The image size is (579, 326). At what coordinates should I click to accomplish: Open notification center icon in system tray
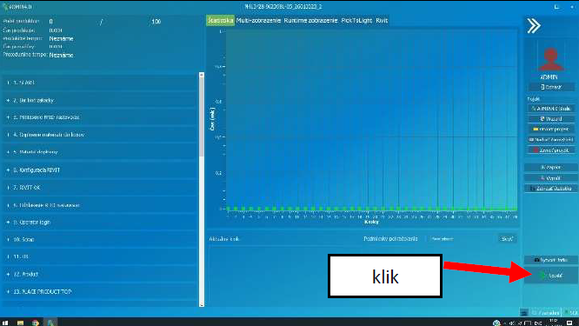(569, 323)
